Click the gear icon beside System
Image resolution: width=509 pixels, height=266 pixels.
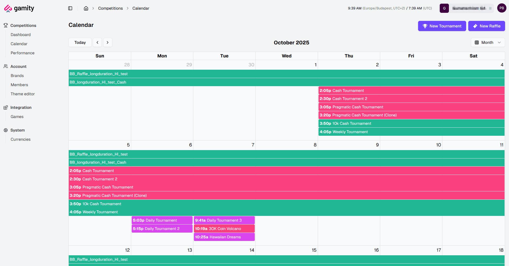click(6, 130)
